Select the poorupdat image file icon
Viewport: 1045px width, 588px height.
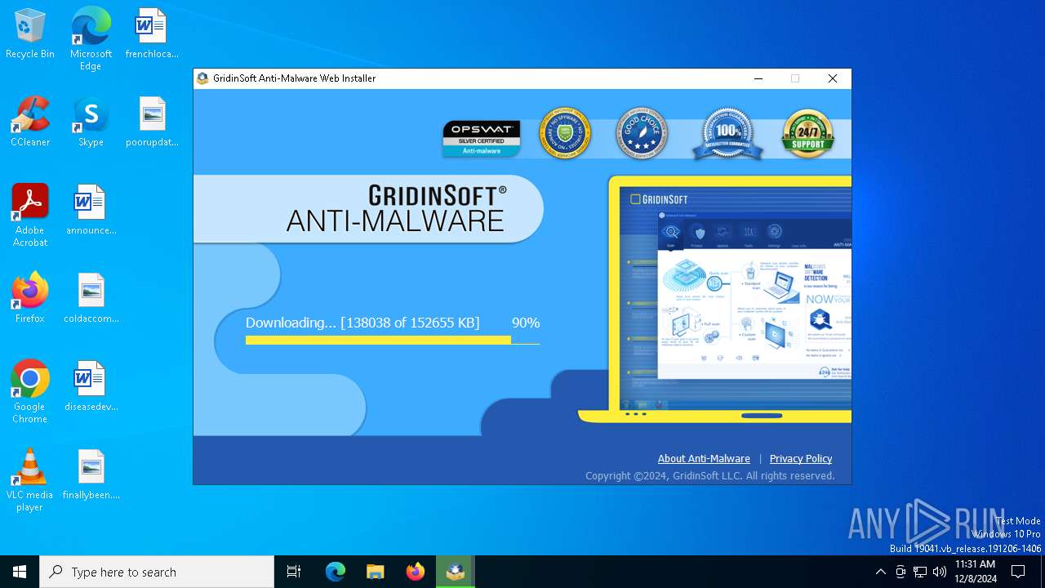[152, 122]
